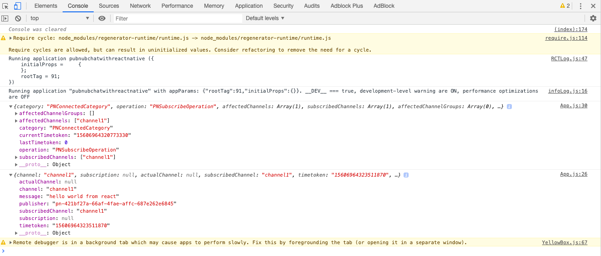
Task: Expand the Require cycle warning message
Action: coord(11,38)
